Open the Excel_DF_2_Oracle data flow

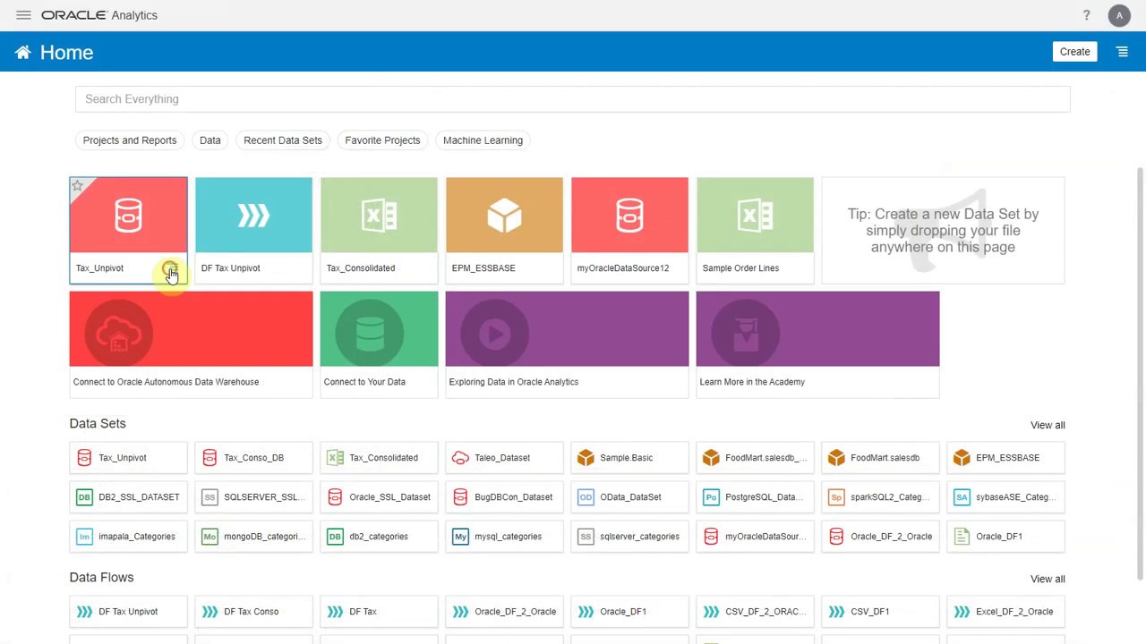pyautogui.click(x=1005, y=612)
